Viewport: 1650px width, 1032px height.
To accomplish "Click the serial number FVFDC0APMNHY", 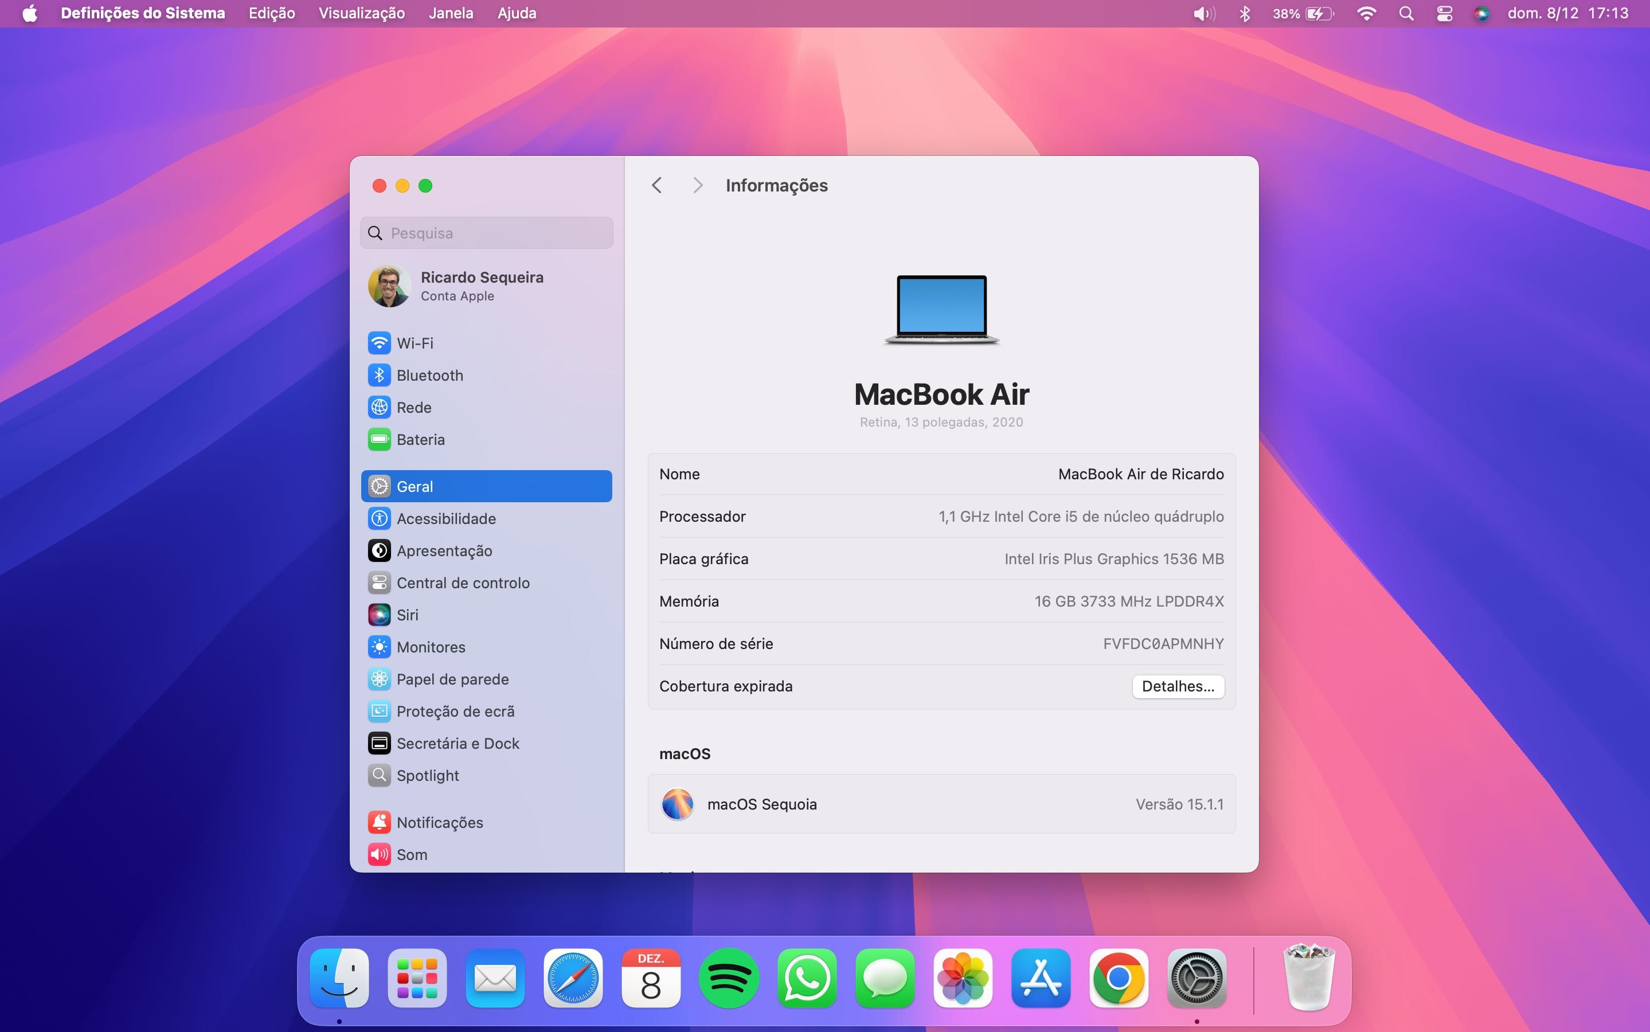I will [1163, 644].
